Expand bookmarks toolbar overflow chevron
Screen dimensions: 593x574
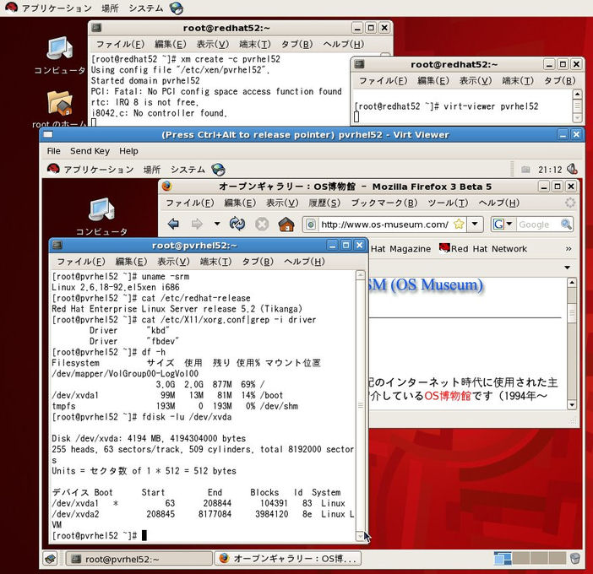(x=569, y=249)
